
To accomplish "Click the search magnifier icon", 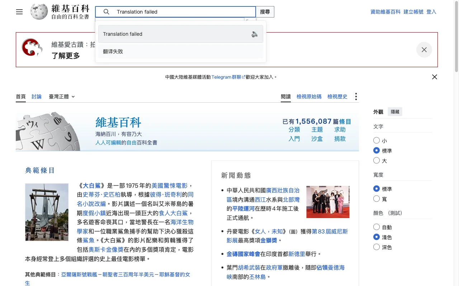I will point(106,12).
